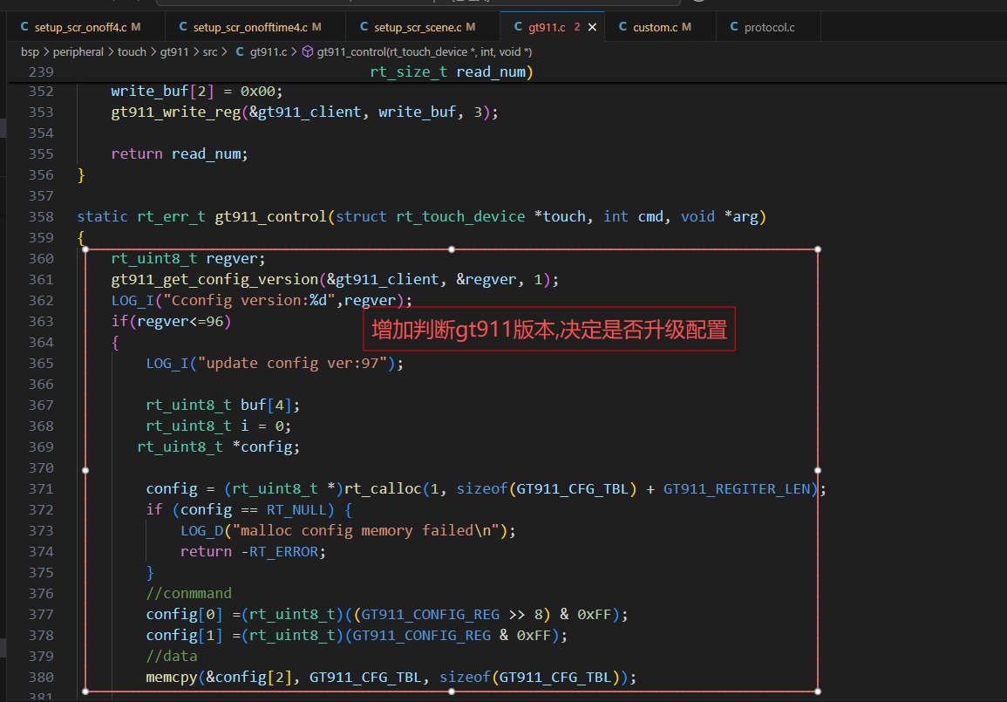The width and height of the screenshot is (1007, 702).
Task: Expand the src breadcrumb segment
Action: [x=211, y=51]
